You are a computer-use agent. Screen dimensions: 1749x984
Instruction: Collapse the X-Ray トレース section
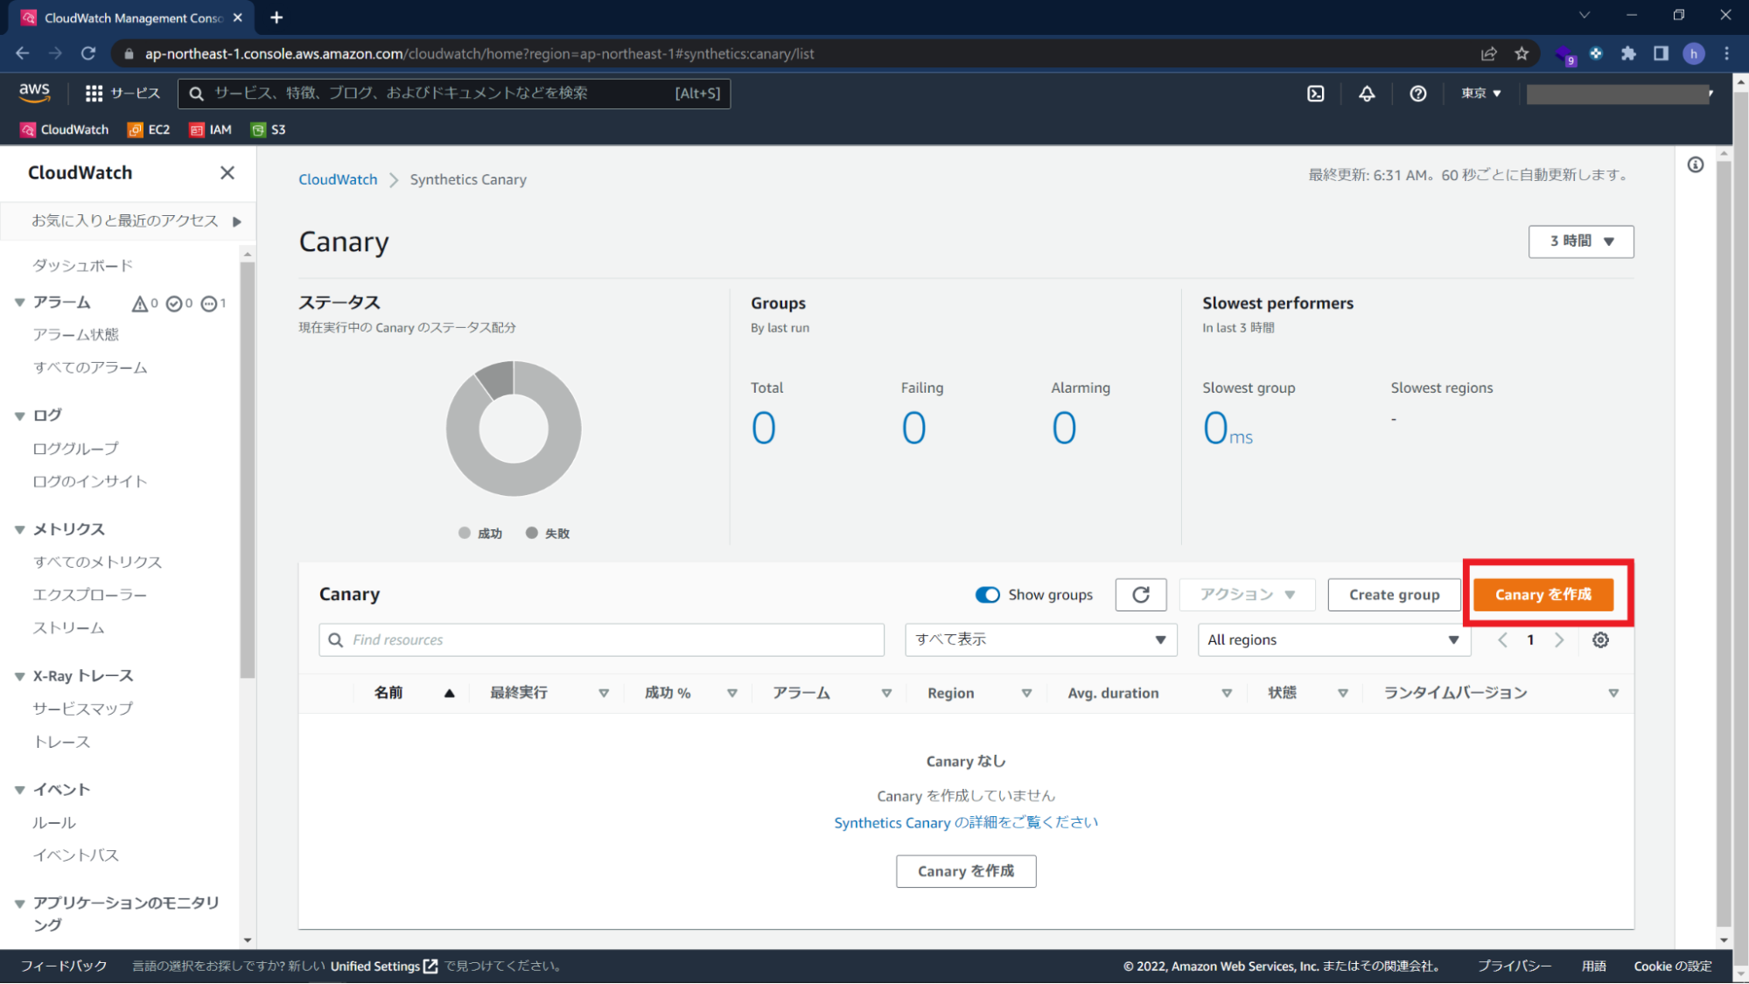19,677
